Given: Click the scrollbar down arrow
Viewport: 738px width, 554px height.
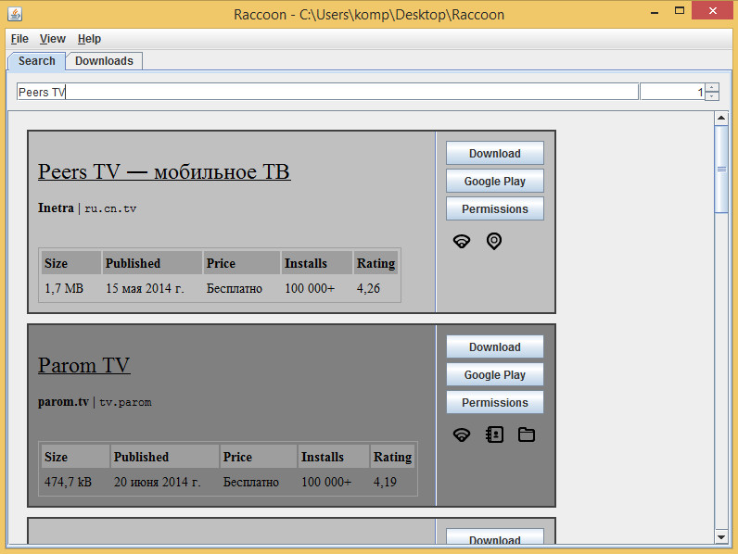Looking at the screenshot, I should click(721, 536).
